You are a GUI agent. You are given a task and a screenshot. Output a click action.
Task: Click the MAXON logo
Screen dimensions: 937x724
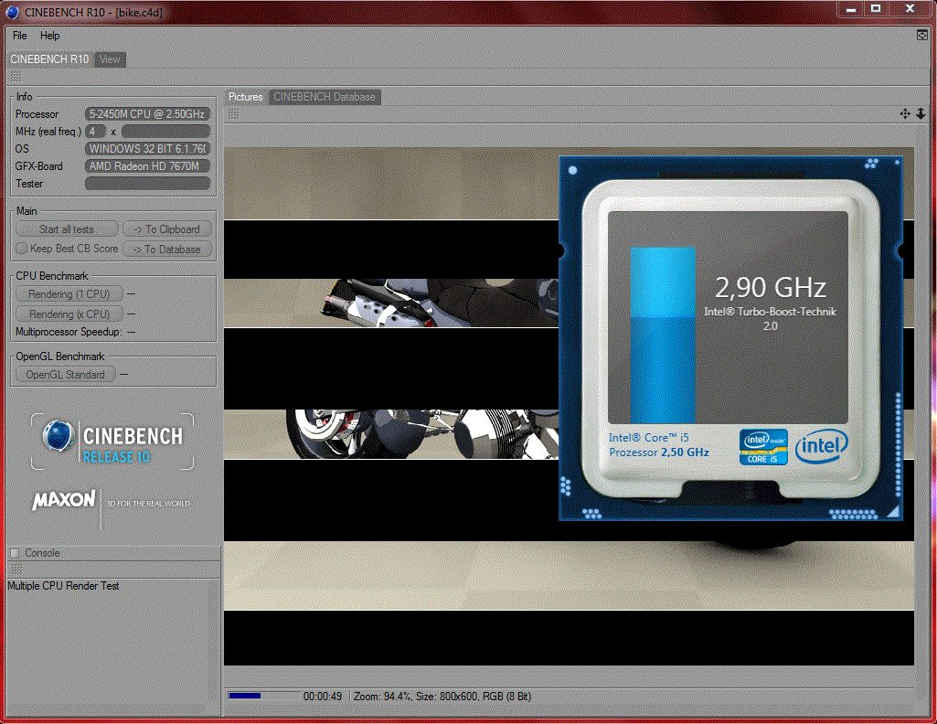[x=64, y=499]
